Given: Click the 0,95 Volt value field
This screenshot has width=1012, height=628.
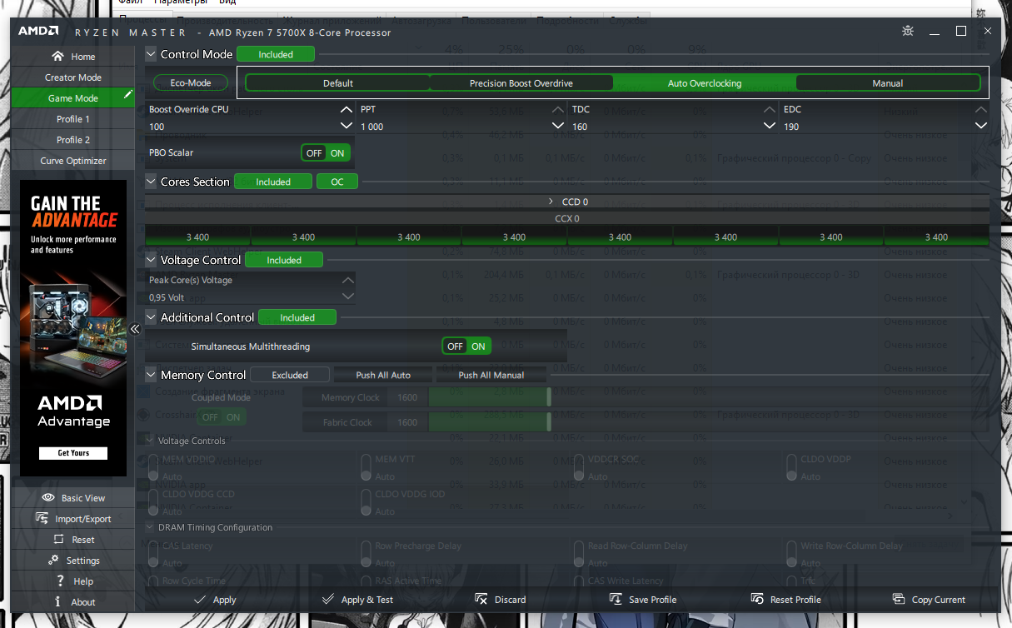Looking at the screenshot, I should point(243,297).
